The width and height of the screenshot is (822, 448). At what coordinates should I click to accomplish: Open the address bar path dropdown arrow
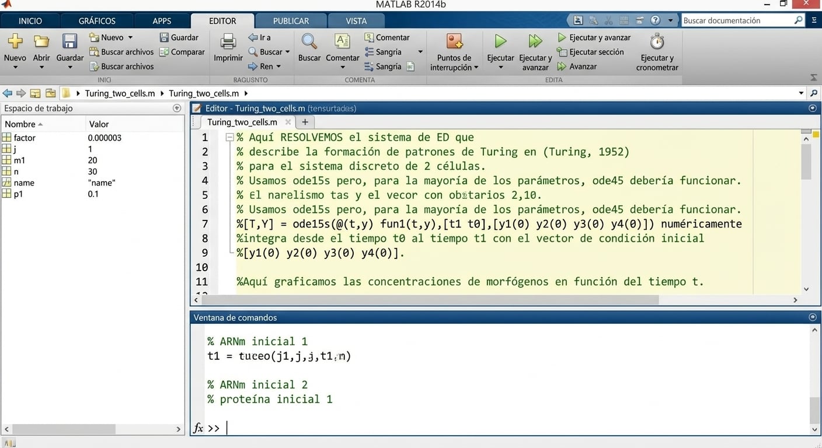(801, 93)
